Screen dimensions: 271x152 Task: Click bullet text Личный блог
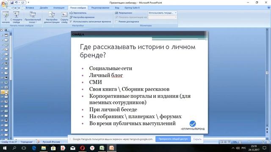[x=106, y=75]
